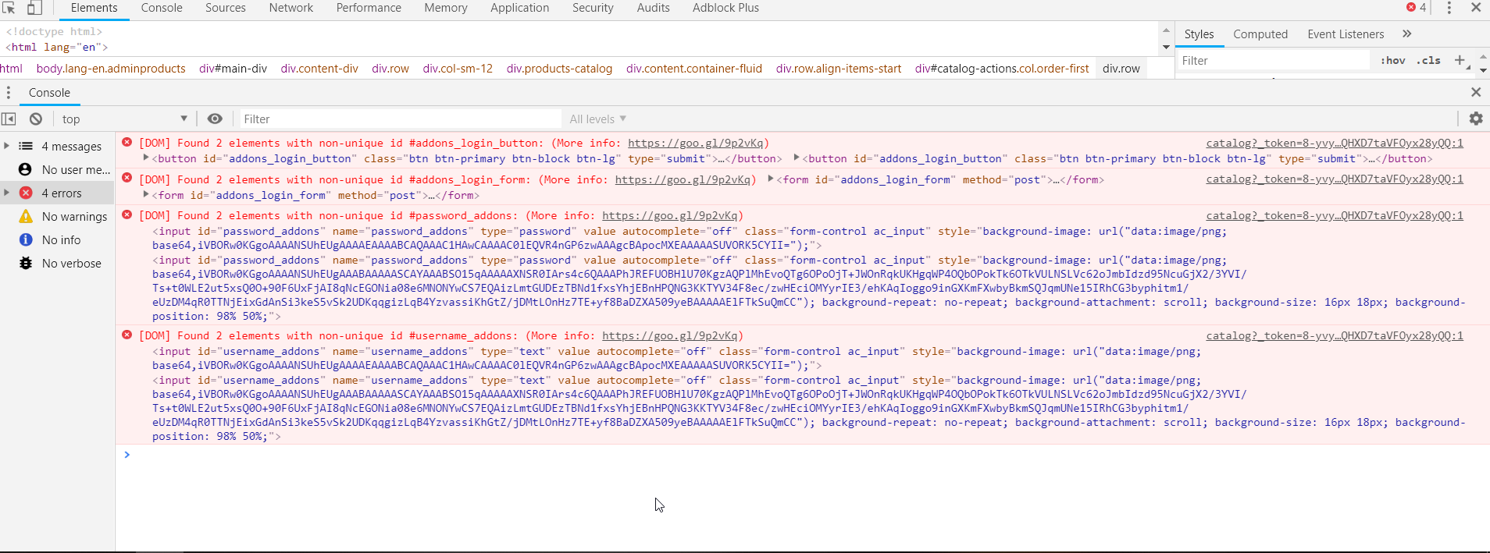Click the console prompt input line
The image size is (1490, 553).
pyautogui.click(x=804, y=455)
